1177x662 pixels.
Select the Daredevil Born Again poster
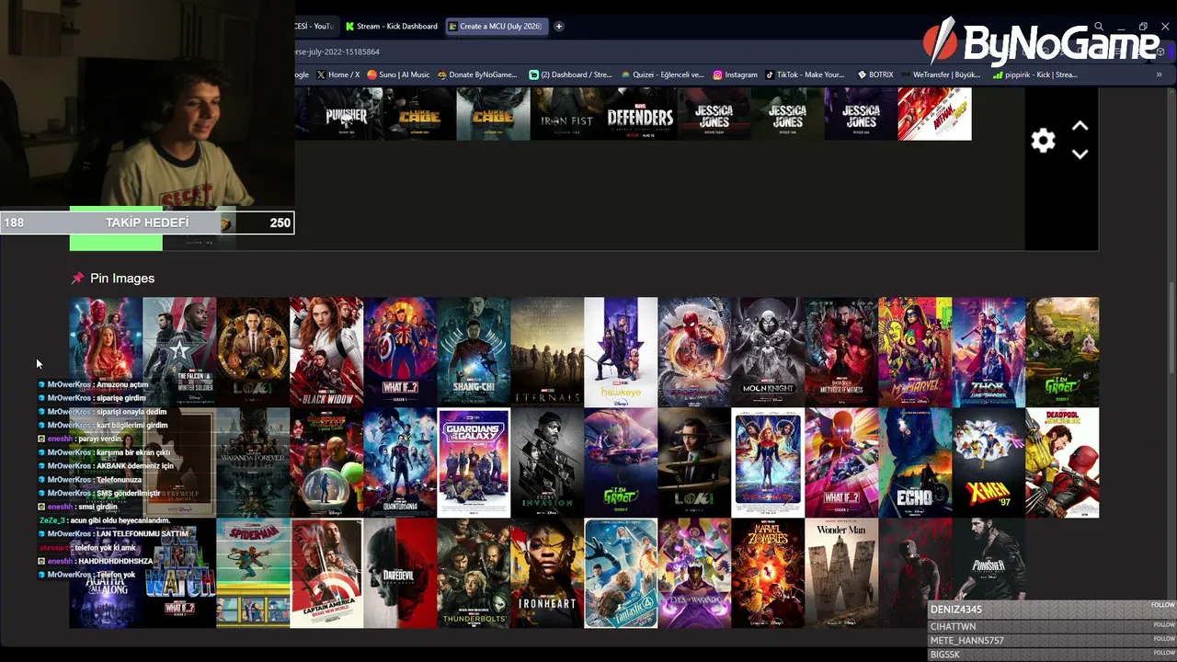click(x=400, y=573)
